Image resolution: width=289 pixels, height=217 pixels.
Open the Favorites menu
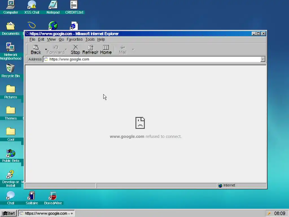(x=75, y=39)
